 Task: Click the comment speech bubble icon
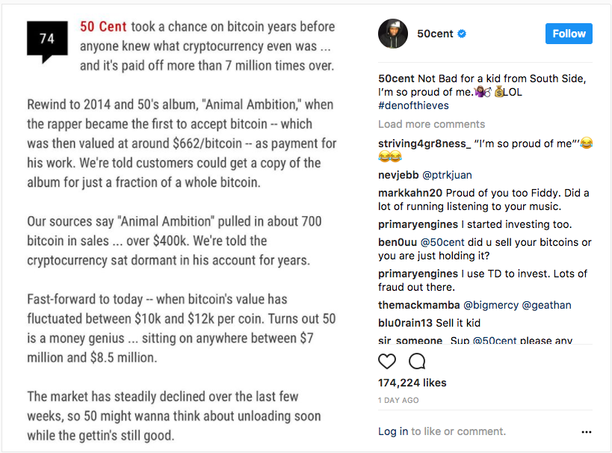[417, 361]
